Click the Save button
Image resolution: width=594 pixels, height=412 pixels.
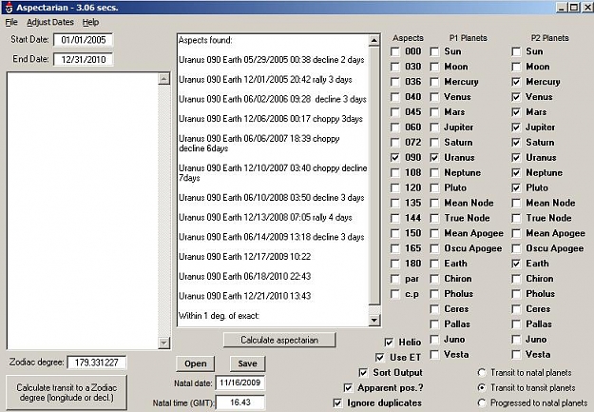[x=247, y=363]
